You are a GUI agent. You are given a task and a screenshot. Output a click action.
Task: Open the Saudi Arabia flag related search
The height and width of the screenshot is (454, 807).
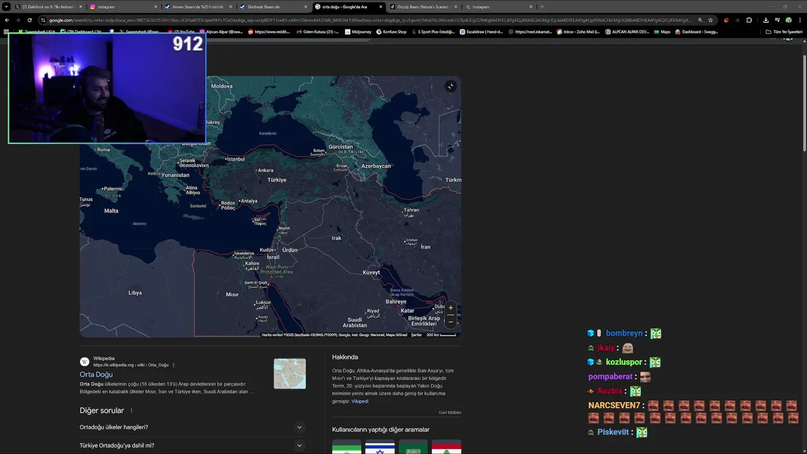point(413,446)
